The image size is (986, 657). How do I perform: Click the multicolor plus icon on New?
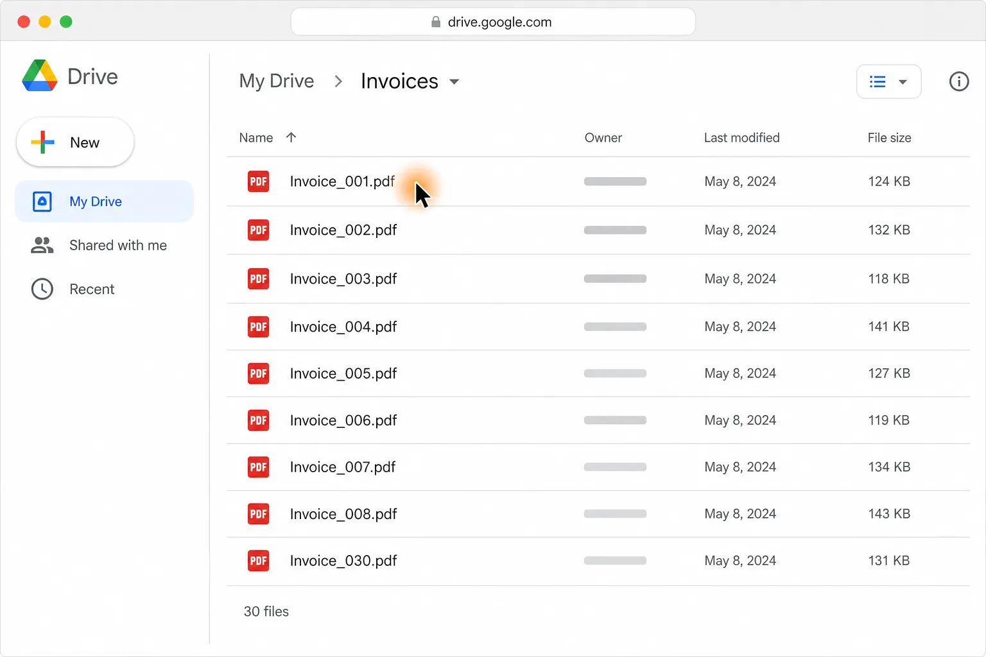43,142
